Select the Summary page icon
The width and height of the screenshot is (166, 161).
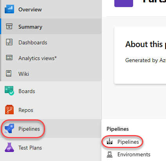click(x=9, y=26)
